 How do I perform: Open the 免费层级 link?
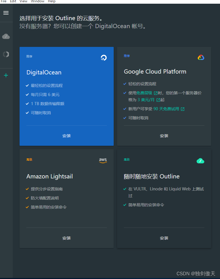click(x=144, y=93)
